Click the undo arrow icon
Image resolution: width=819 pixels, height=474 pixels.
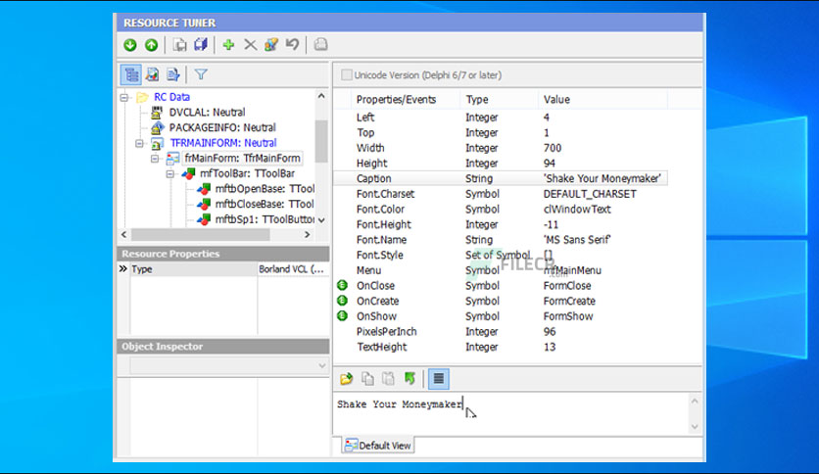292,45
